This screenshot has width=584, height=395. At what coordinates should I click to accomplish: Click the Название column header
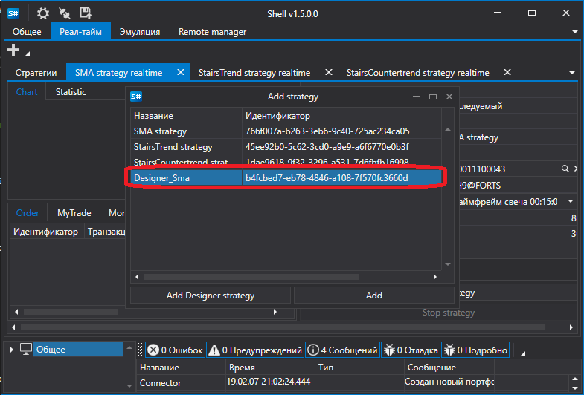(186, 116)
